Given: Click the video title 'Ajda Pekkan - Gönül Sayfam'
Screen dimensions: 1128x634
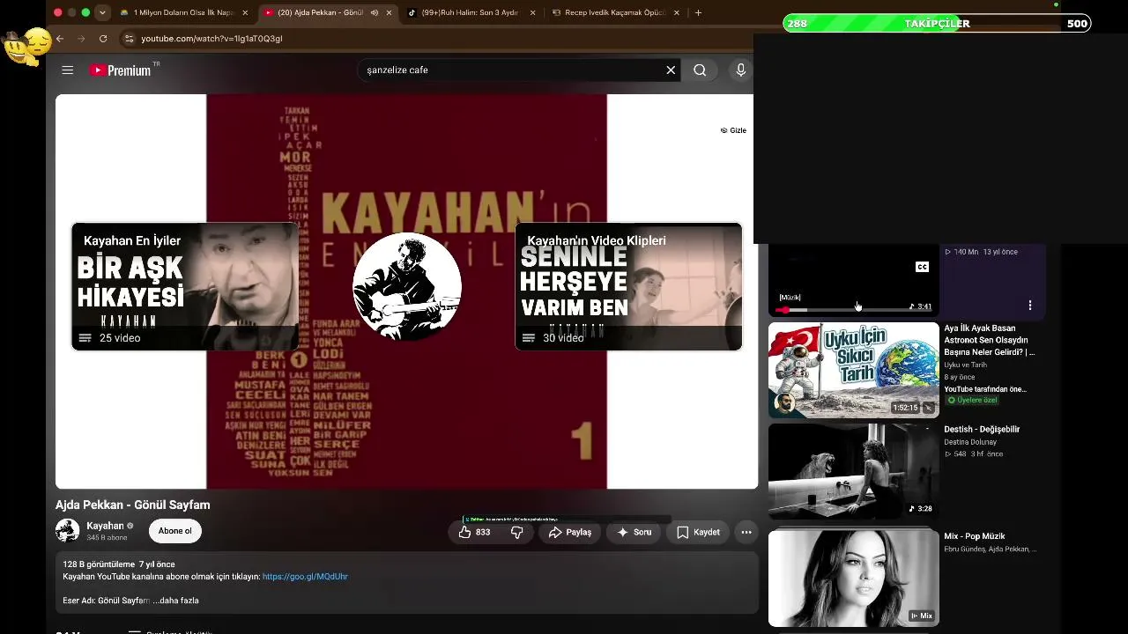Looking at the screenshot, I should (133, 505).
